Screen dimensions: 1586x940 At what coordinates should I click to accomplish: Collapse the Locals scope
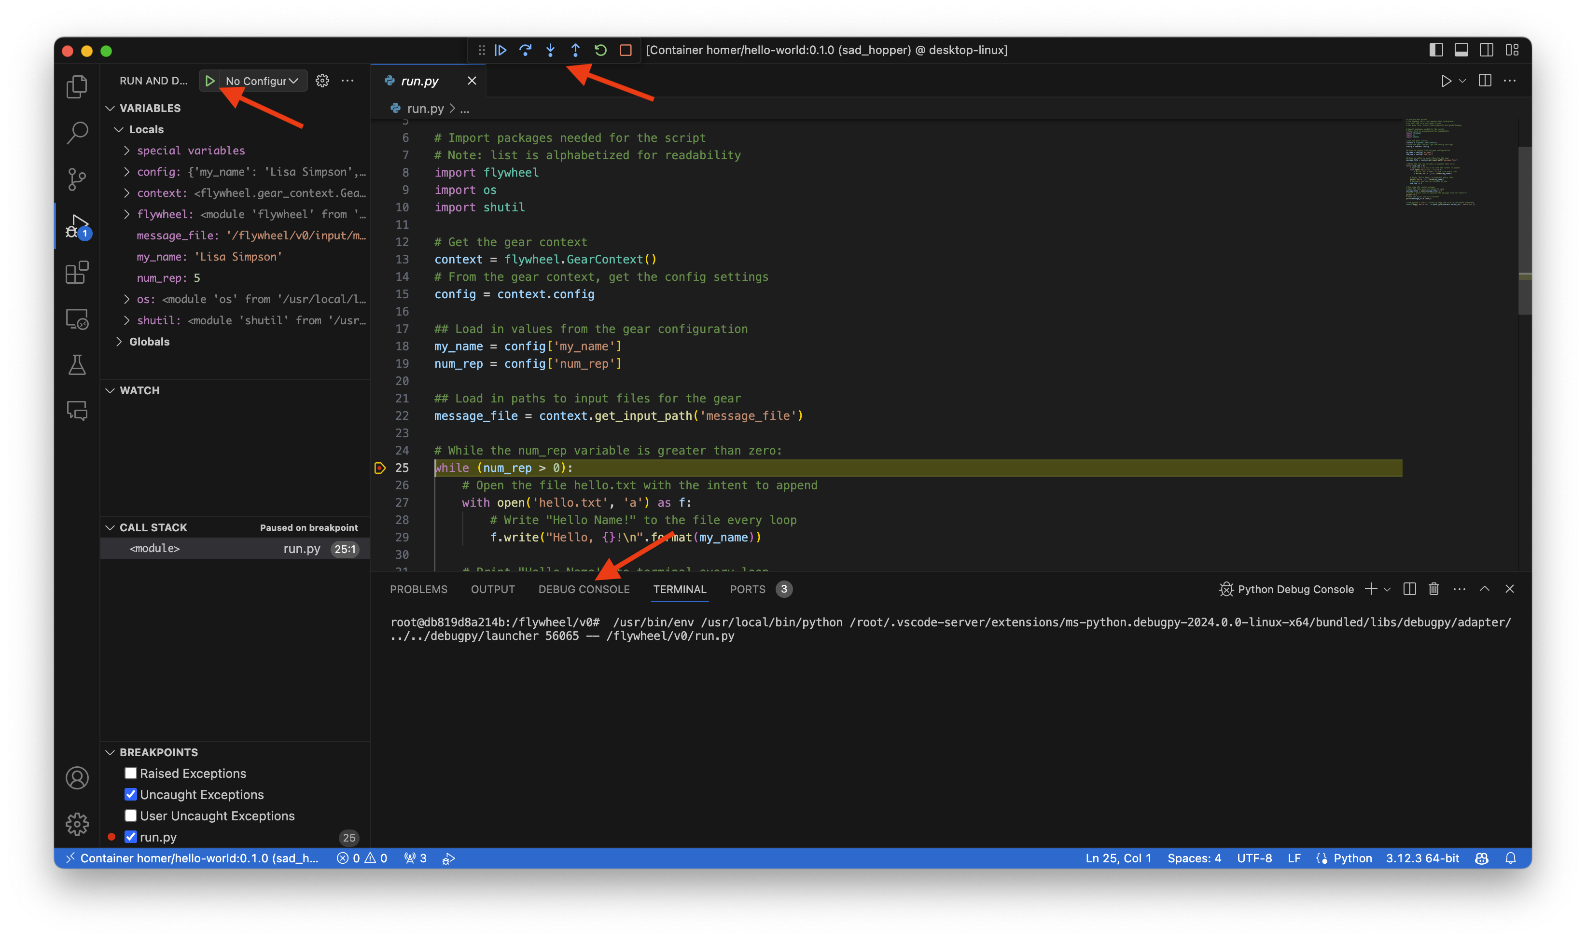tap(118, 129)
